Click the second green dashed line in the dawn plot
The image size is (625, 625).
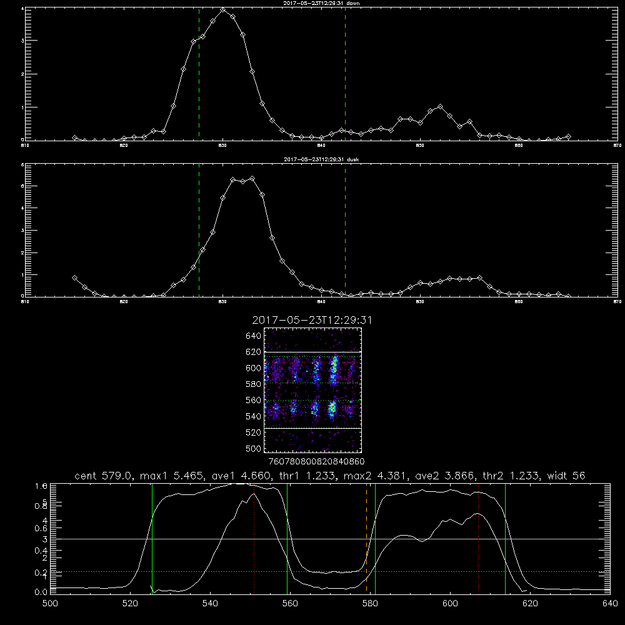pyautogui.click(x=345, y=74)
